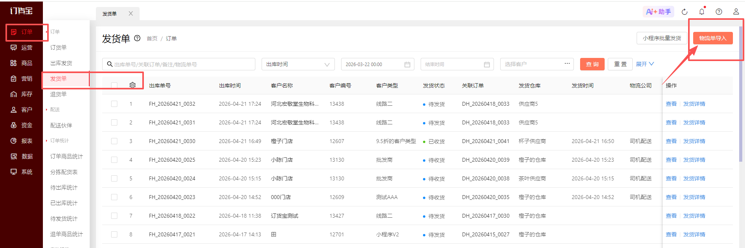This screenshot has width=745, height=248.
Task: Open the top bar help icon
Action: point(719,12)
